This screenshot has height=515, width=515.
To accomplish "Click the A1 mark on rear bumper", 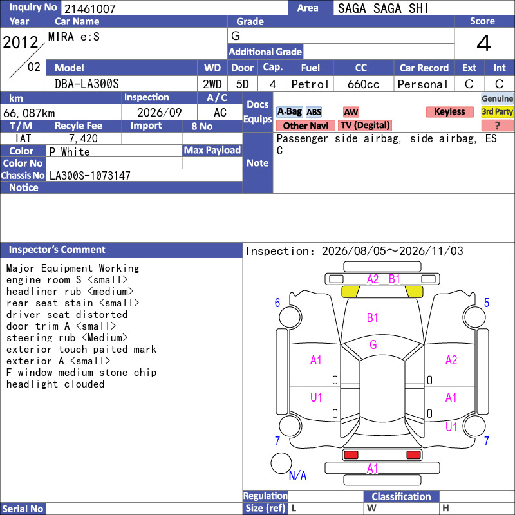I will [x=373, y=469].
